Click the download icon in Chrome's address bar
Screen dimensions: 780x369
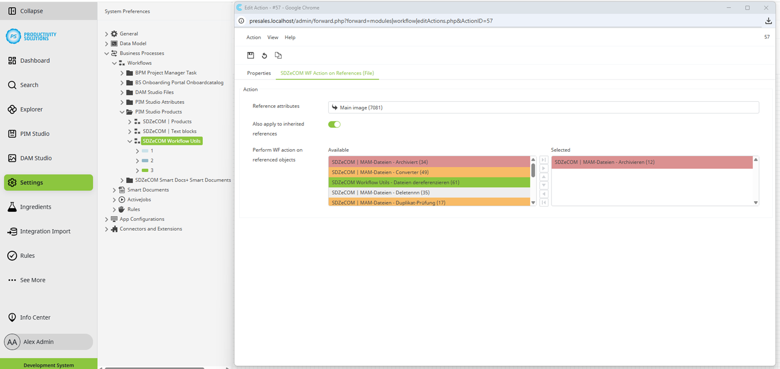click(768, 21)
